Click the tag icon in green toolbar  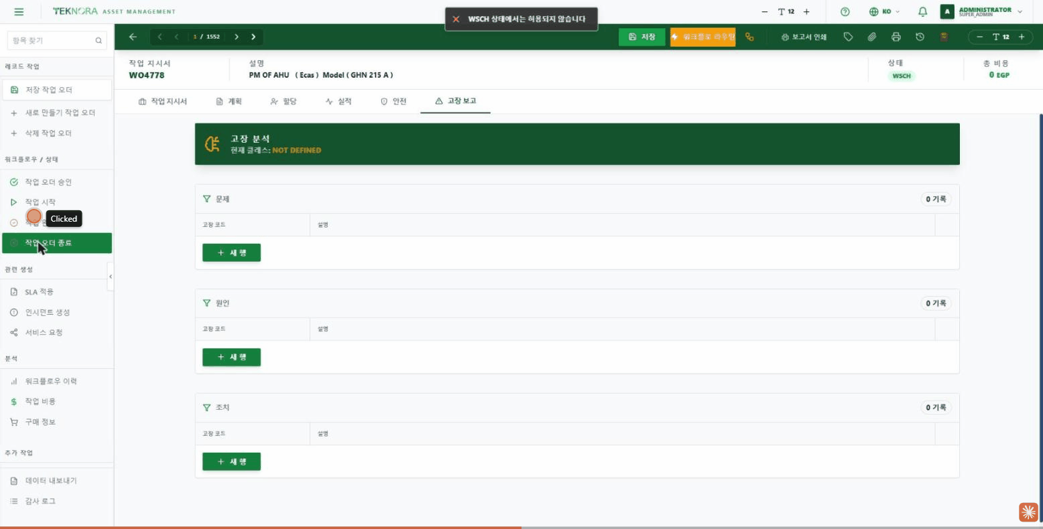[848, 37]
